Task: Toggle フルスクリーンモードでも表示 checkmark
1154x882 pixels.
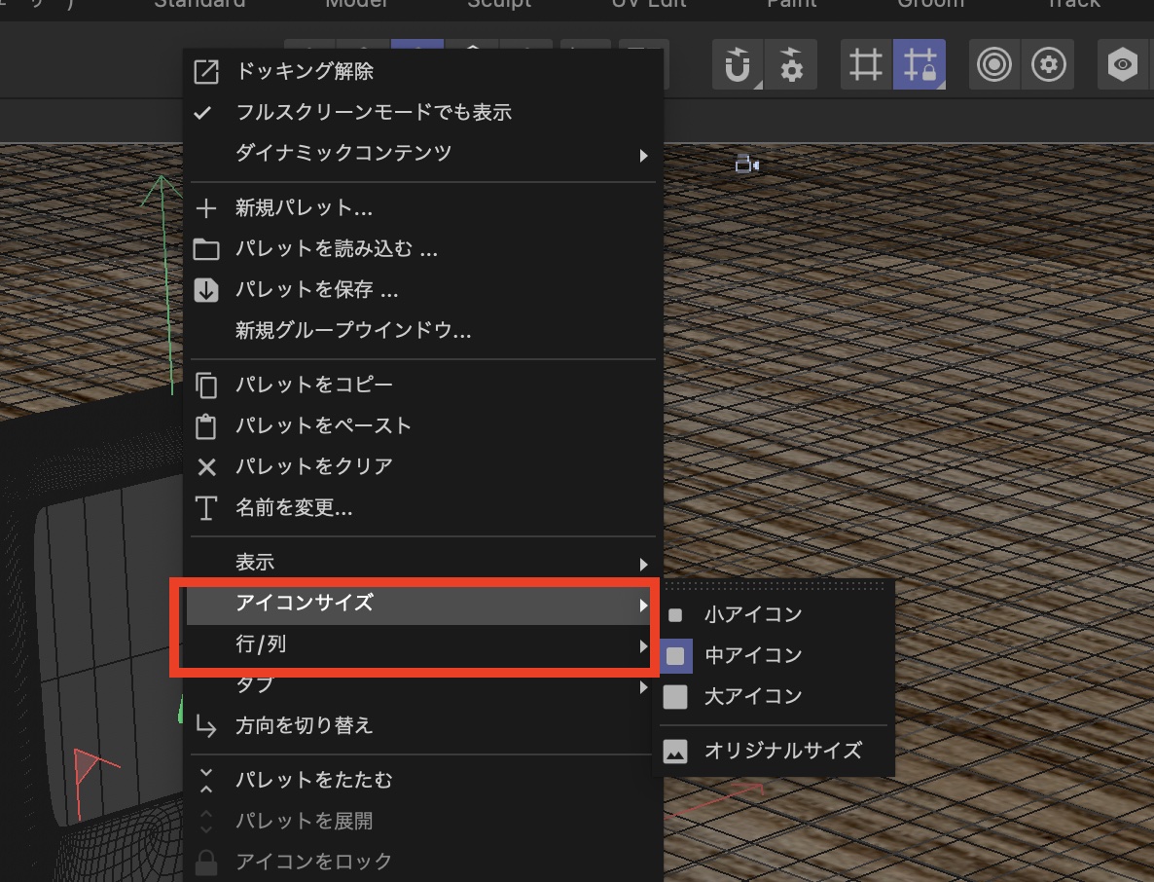Action: point(374,112)
